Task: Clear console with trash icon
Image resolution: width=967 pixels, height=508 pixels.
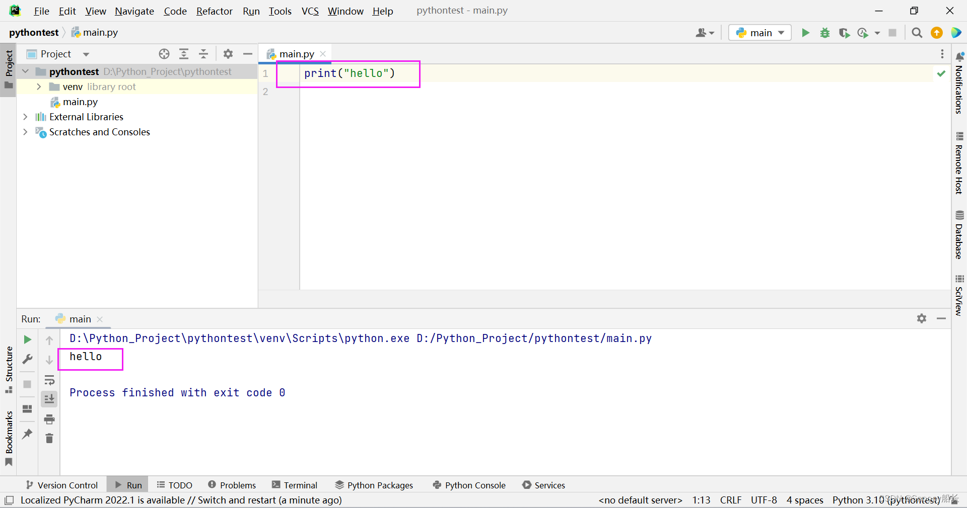Action: (x=49, y=439)
